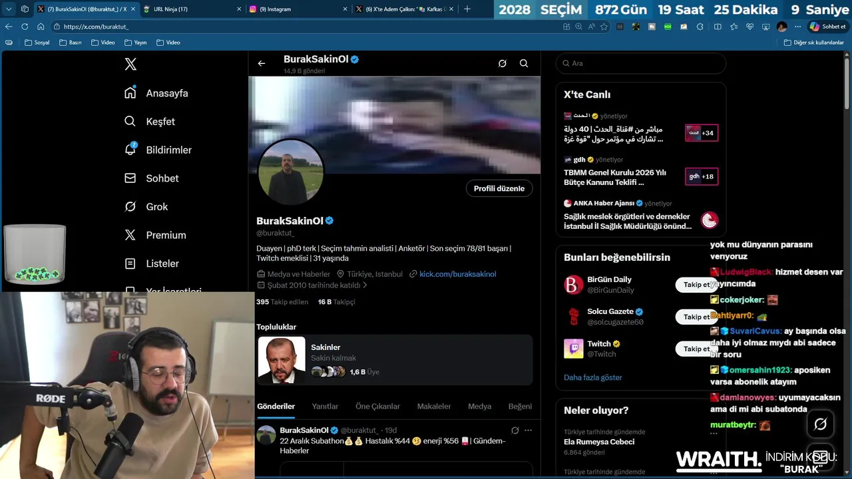
Task: Open Sosyal bookmarks folder
Action: pos(37,43)
